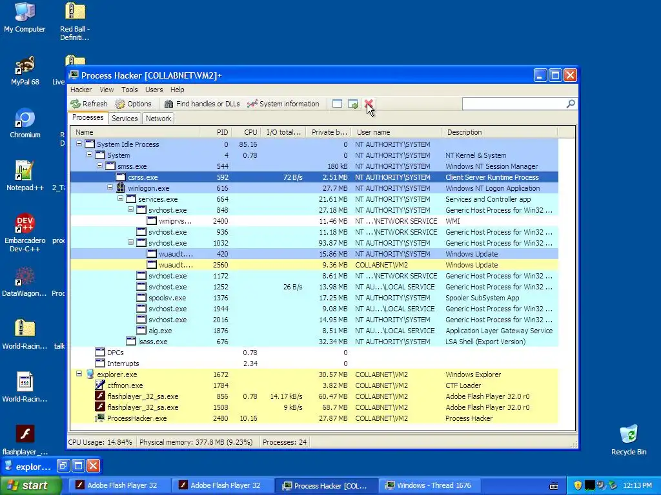Screen dimensions: 661x495
Task: Select the spoolsv.exe row
Action: pos(314,298)
